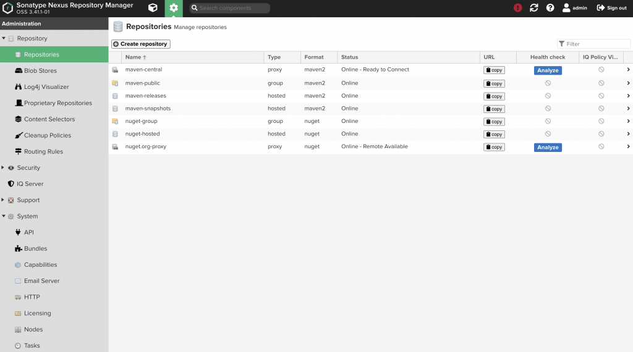Screen dimensions: 633x352
Task: Select the nuget-hosted repository name
Action: click(x=143, y=134)
